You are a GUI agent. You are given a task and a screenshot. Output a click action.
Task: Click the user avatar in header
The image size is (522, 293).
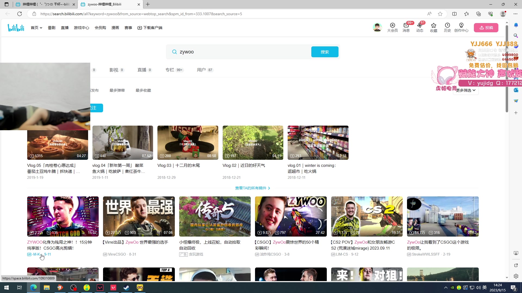pyautogui.click(x=377, y=27)
